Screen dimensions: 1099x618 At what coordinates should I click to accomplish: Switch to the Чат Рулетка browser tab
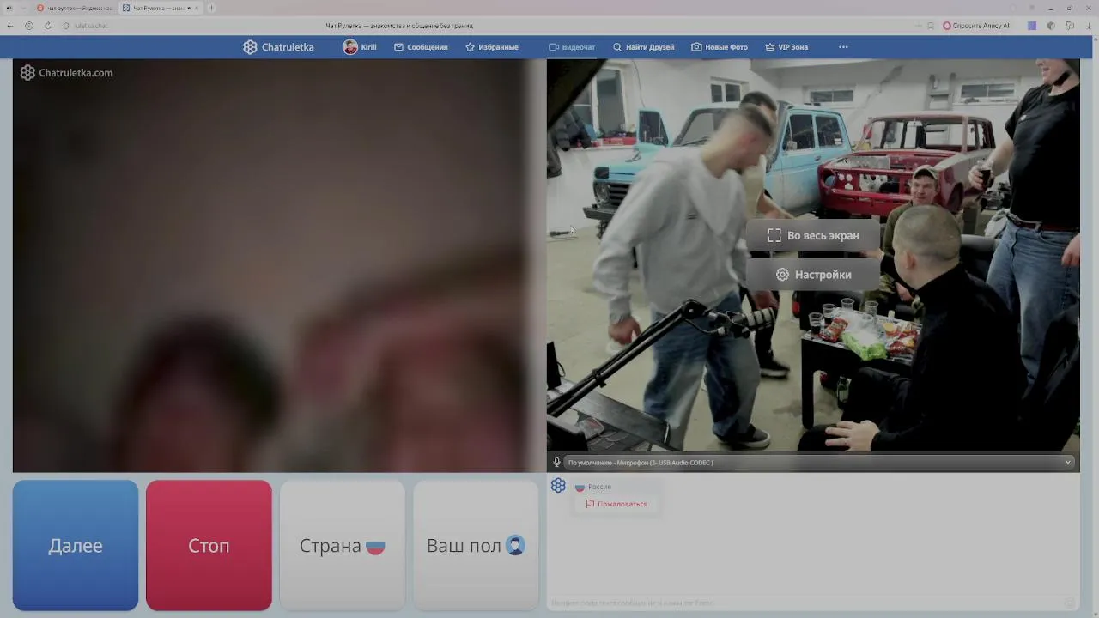[160, 8]
